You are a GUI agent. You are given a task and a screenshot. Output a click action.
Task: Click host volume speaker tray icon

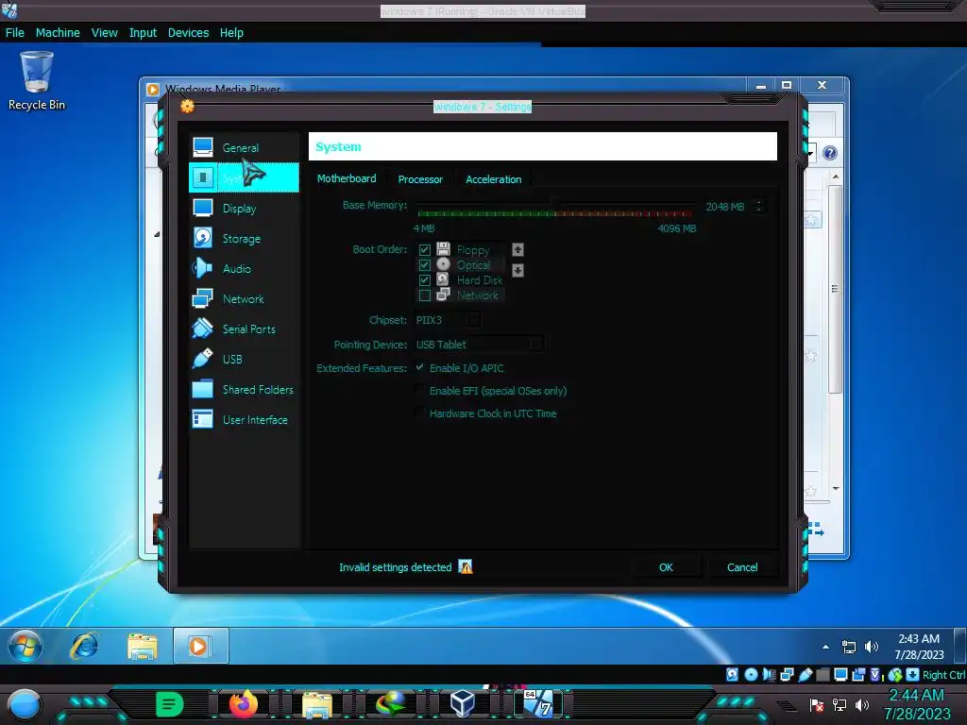[862, 704]
